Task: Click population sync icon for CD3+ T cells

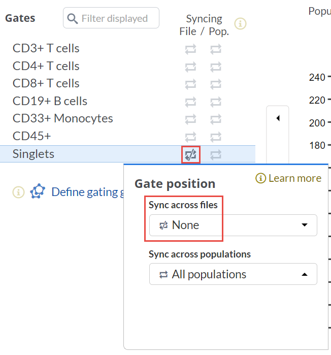Action: [x=216, y=49]
